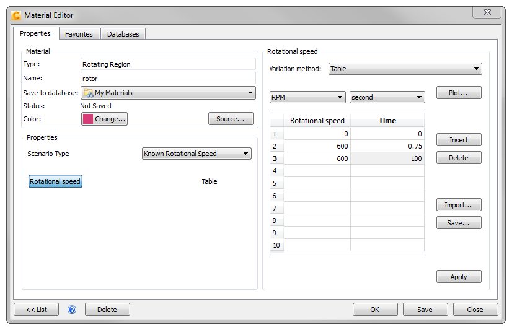
Task: Expand the Save to database dropdown
Action: tap(168, 93)
